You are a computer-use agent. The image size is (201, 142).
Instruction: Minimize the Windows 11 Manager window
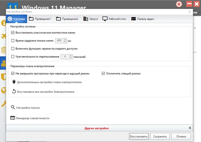click(x=189, y=4)
